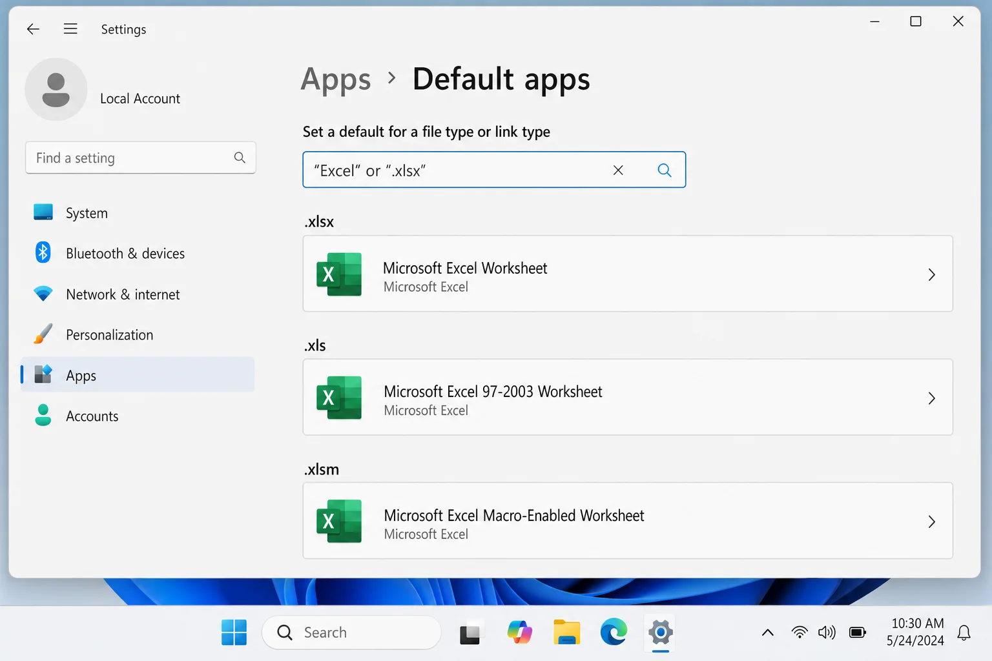
Task: Go back with the arrow icon
Action: (x=33, y=29)
